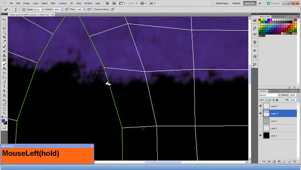Select the Spot Healing Brush tool
Screen dimensions: 301x170
click(4, 46)
